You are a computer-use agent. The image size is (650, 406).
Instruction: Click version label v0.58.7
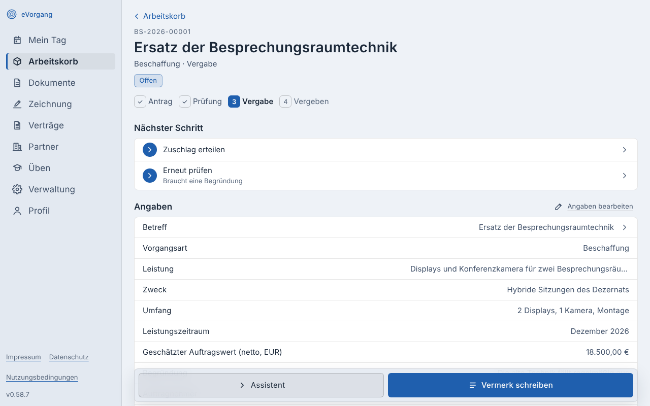(18, 394)
